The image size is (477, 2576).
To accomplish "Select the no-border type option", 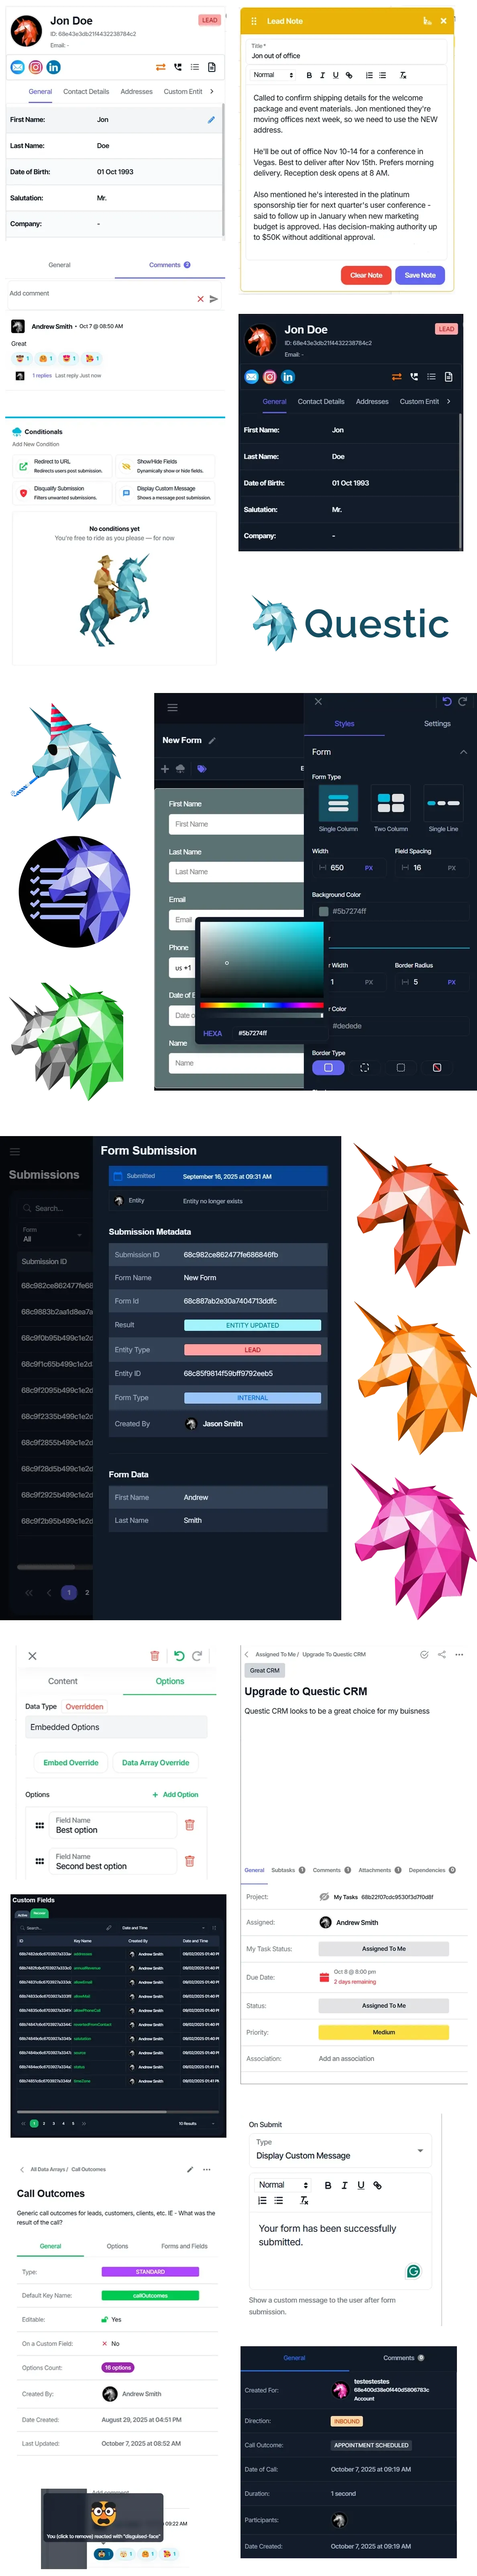I will 437,1068.
